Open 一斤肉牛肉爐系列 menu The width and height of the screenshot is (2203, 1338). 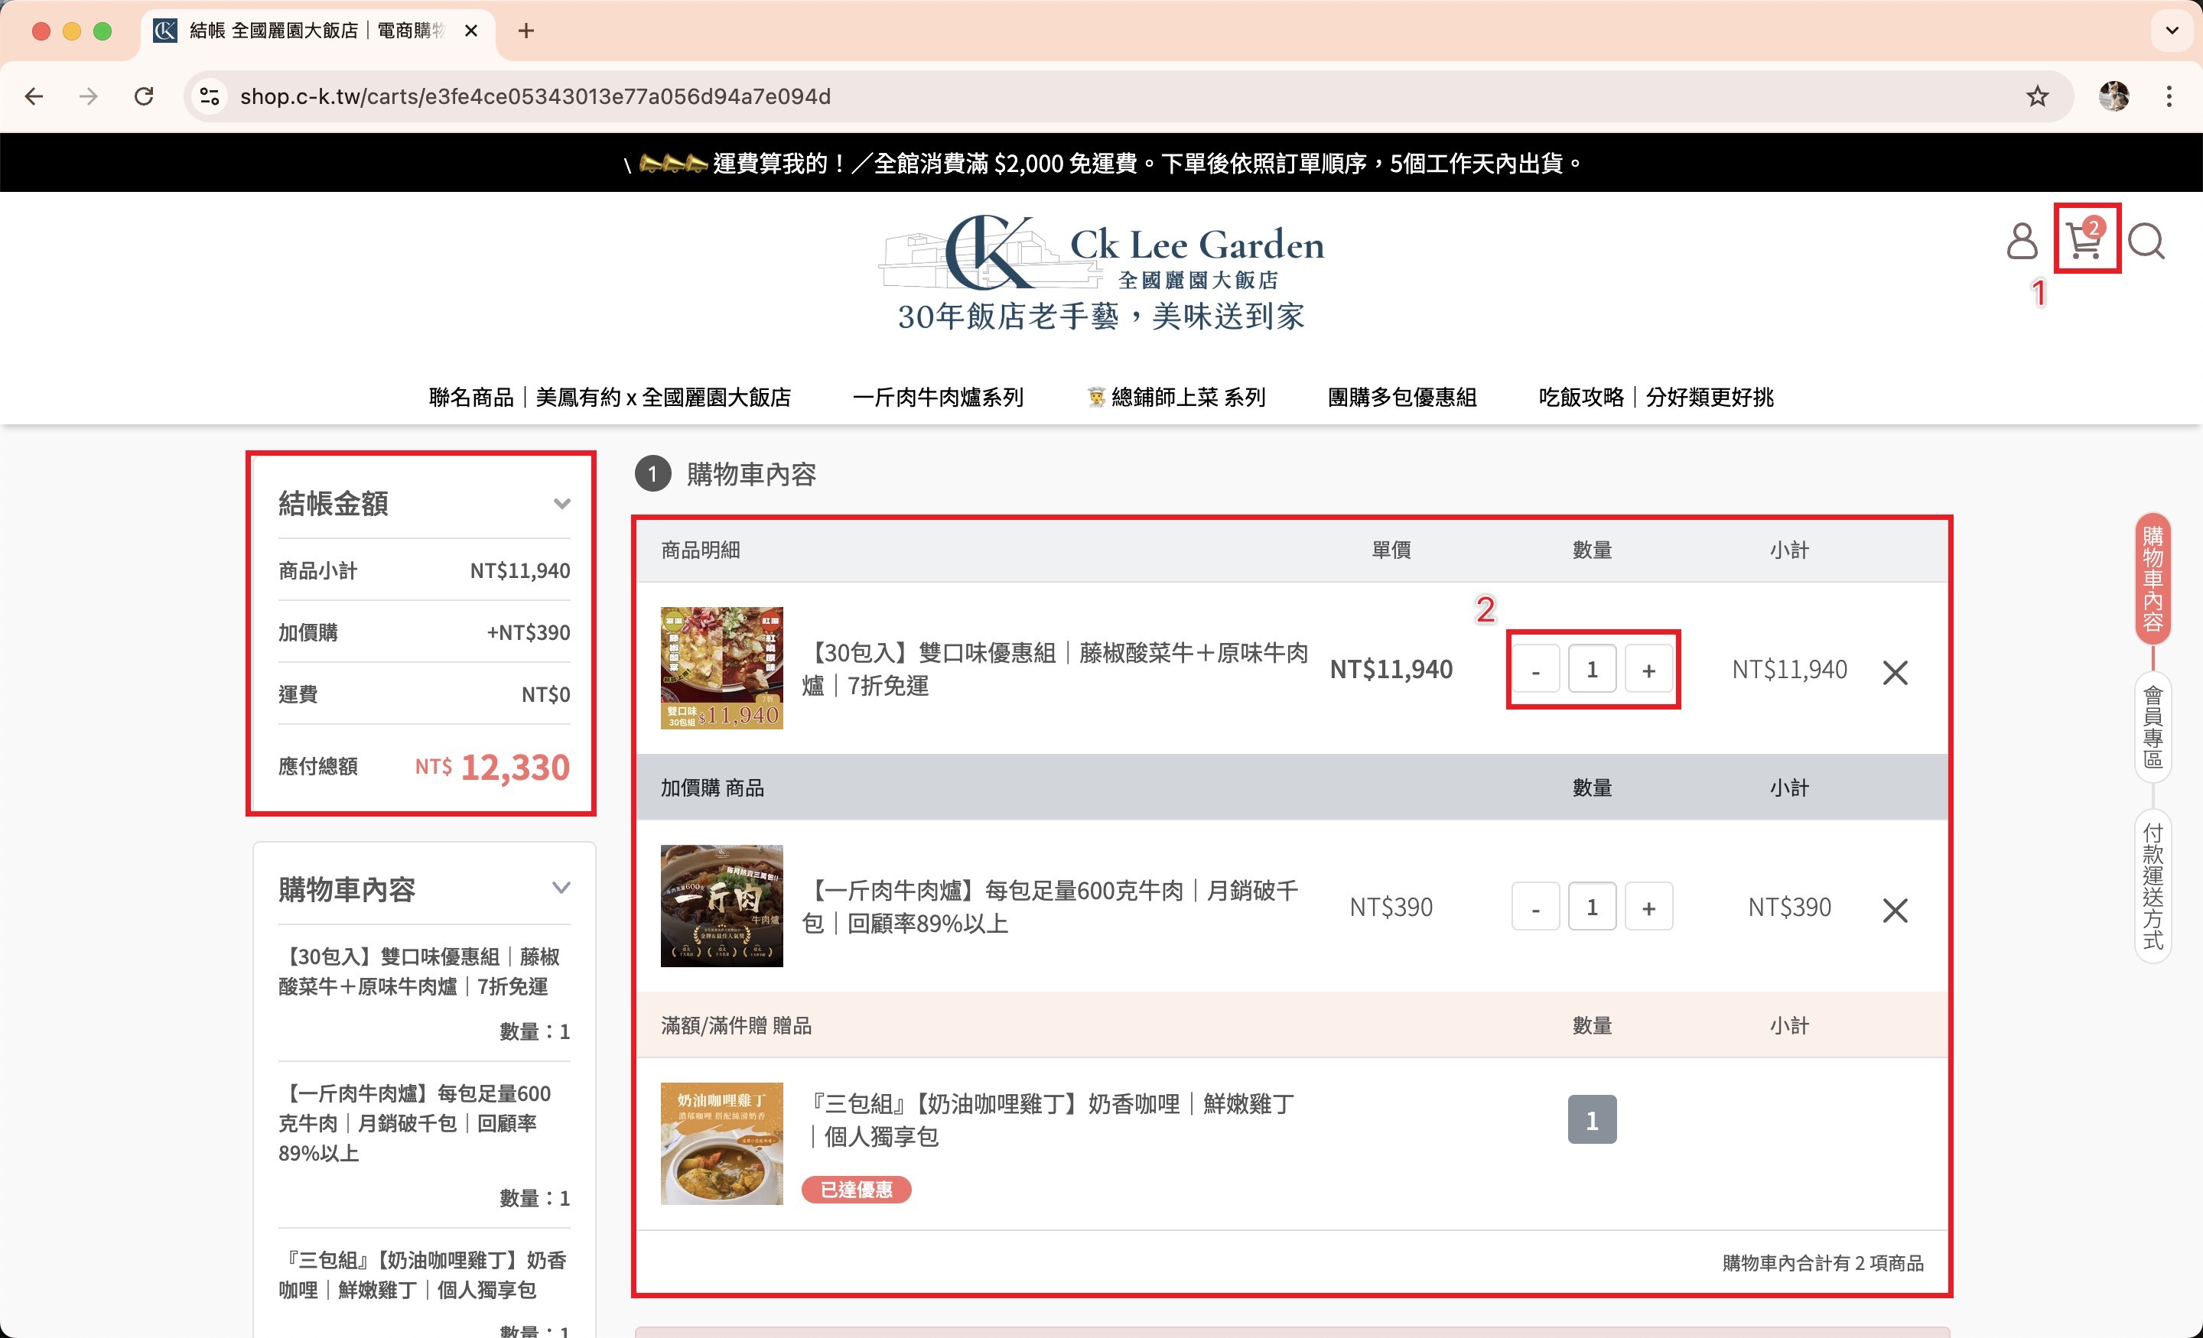pos(938,398)
